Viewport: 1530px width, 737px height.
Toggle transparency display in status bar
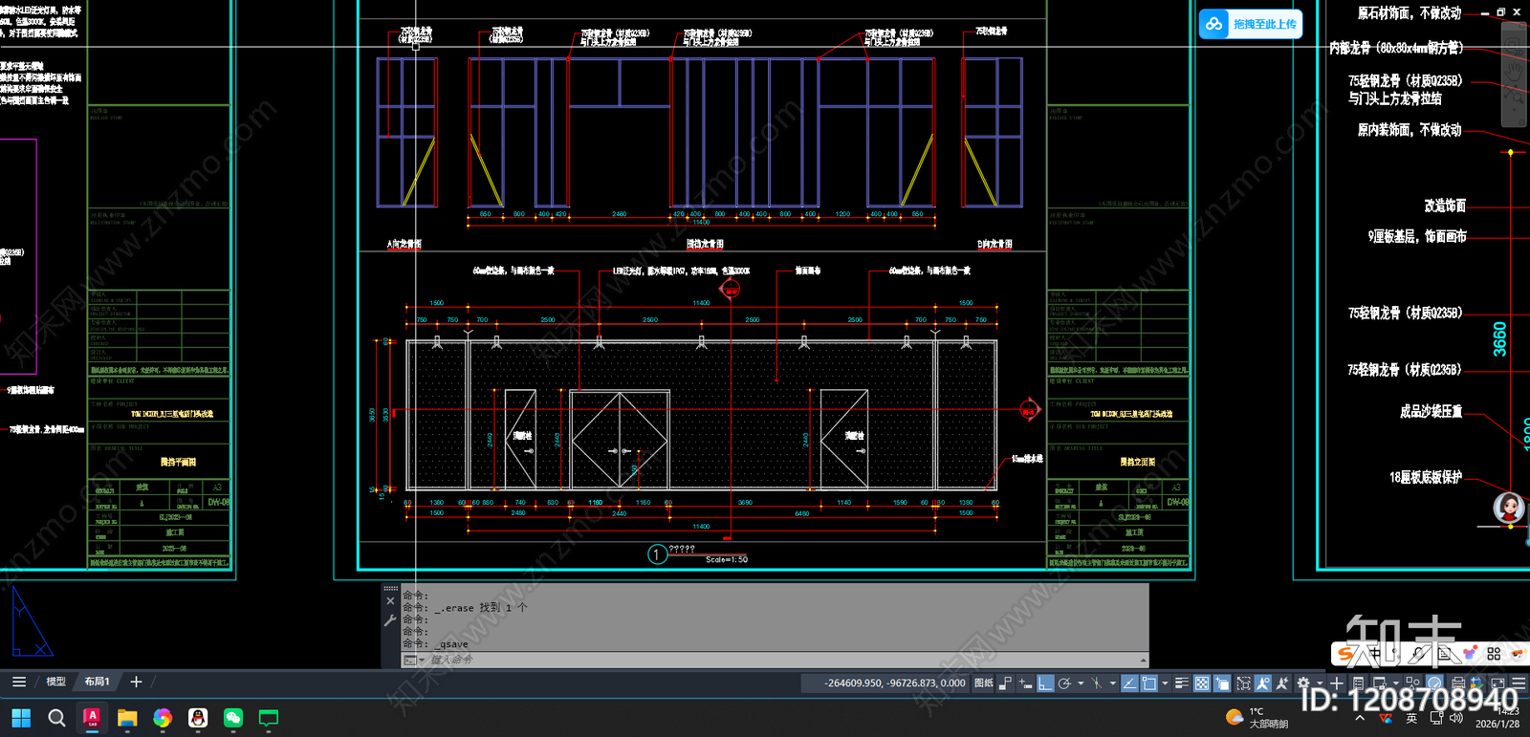click(1202, 683)
